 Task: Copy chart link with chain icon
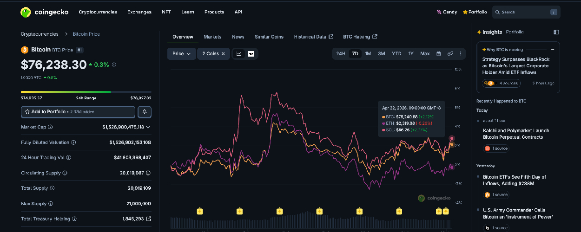point(450,54)
